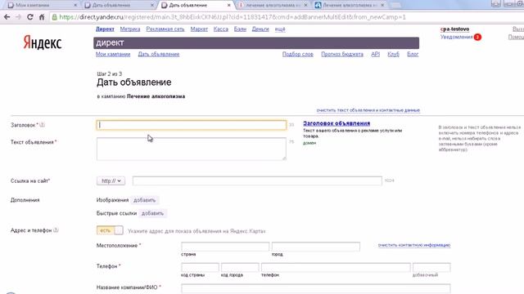
Task: Open the Рекламная сеть top link
Action: (165, 29)
